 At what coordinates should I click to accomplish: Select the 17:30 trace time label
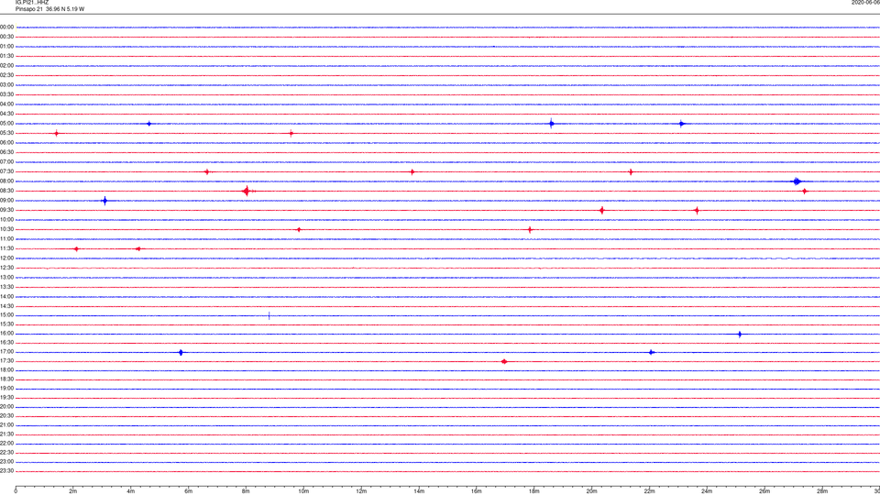[x=6, y=361]
